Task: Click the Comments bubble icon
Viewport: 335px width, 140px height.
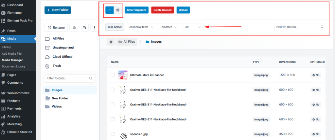Action: (3, 83)
